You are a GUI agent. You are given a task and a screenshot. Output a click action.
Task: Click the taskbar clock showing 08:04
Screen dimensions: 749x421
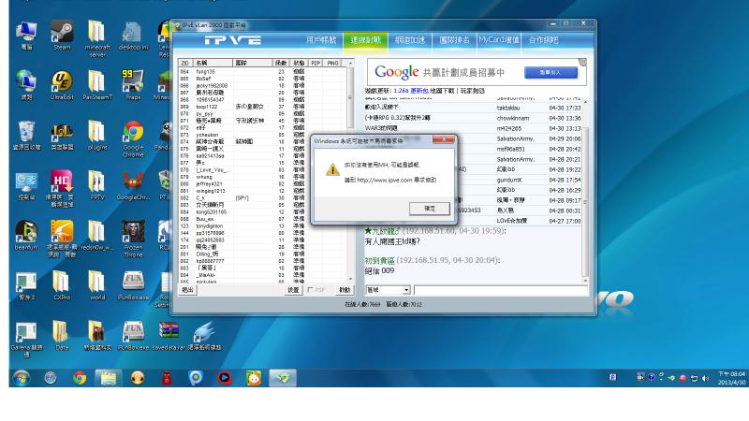click(x=731, y=378)
